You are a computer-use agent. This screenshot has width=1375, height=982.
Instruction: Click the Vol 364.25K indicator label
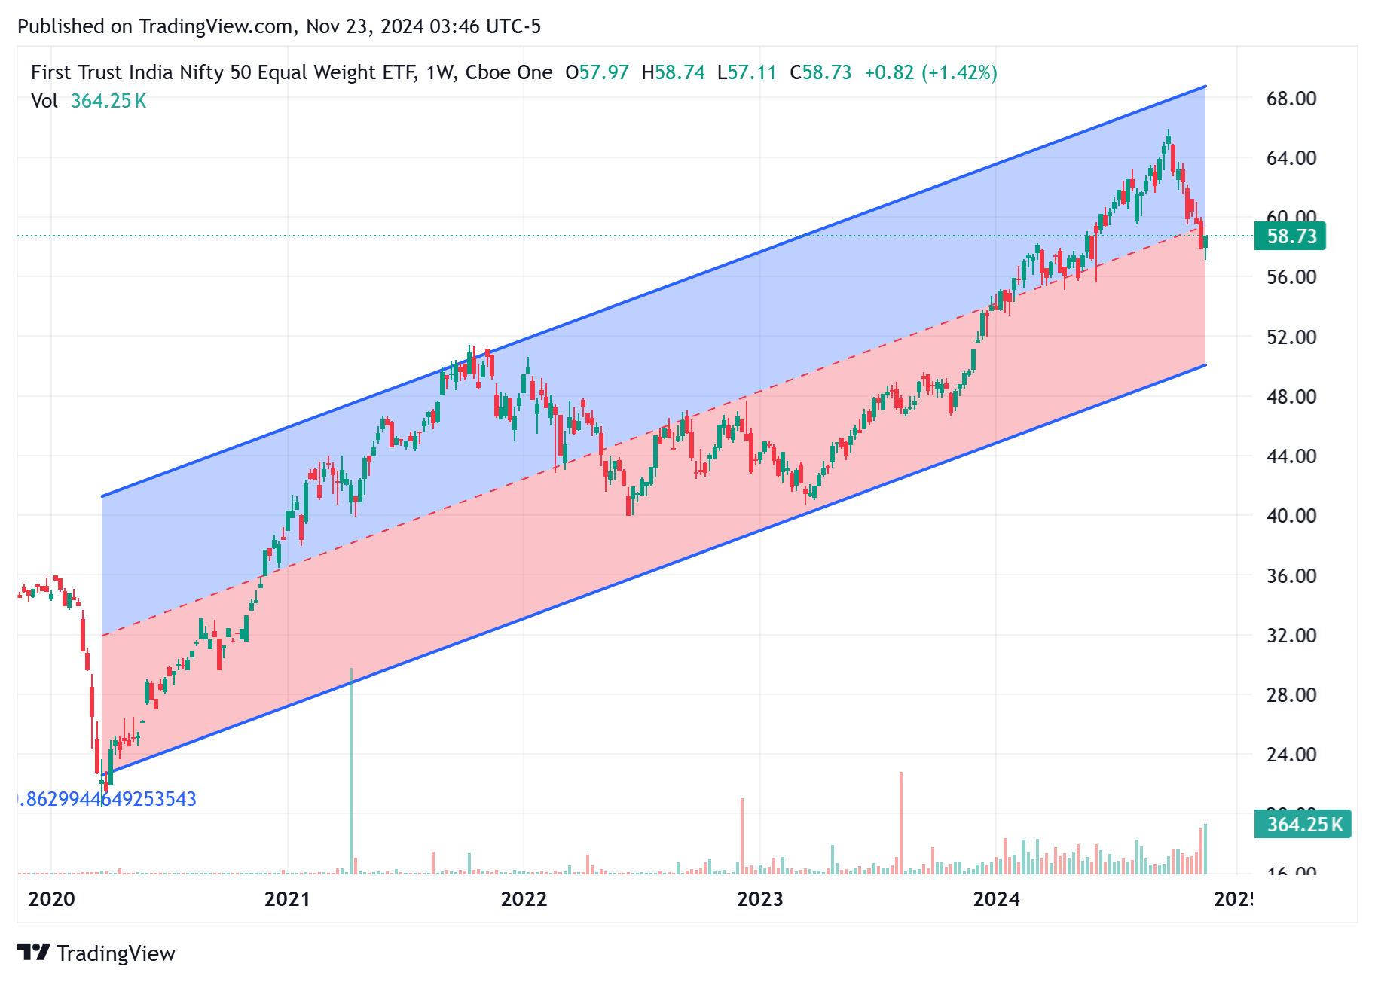pos(89,101)
